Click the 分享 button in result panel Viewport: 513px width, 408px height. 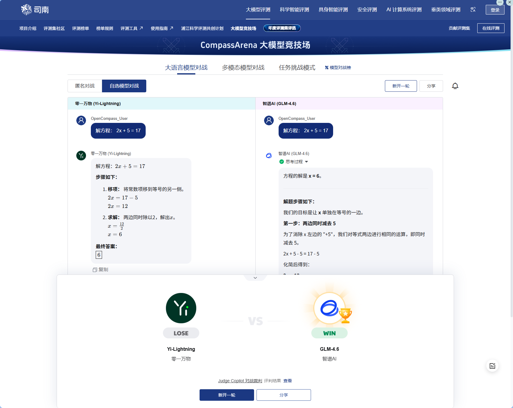click(284, 395)
